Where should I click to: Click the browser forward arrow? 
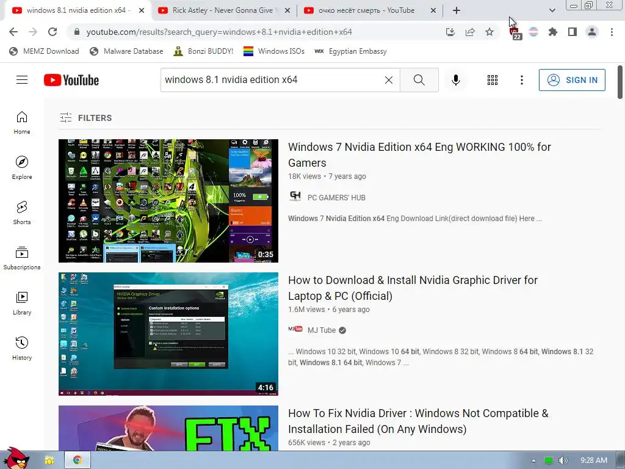coord(33,32)
